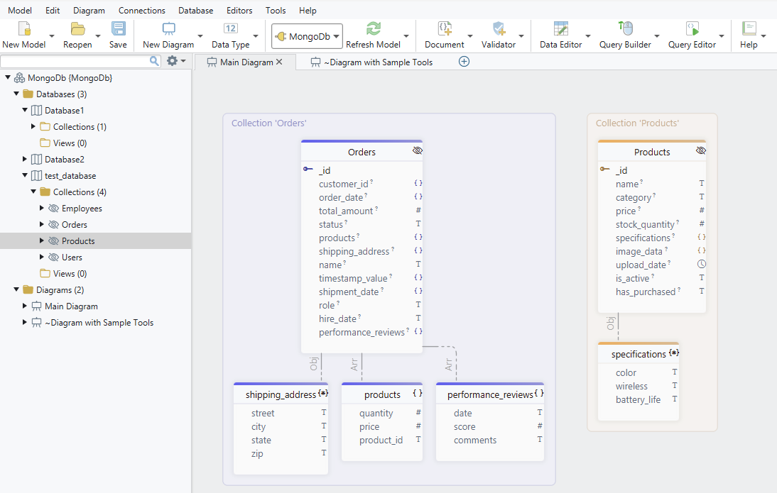The width and height of the screenshot is (777, 493).
Task: Expand the Database2 tree node
Action: click(x=25, y=159)
